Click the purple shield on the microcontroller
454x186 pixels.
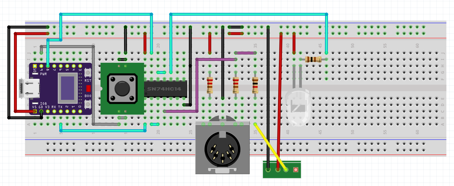coord(68,88)
